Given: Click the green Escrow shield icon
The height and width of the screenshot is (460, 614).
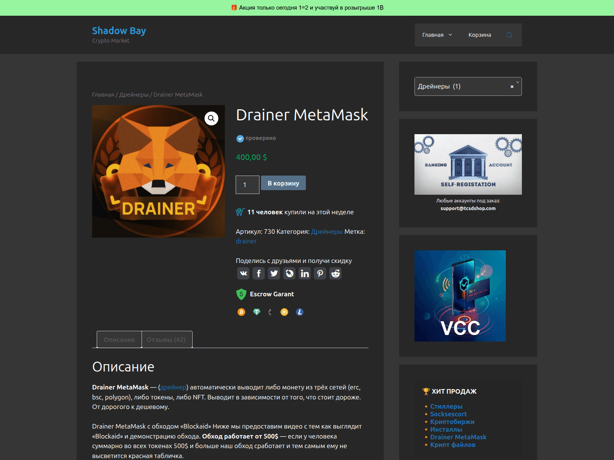Looking at the screenshot, I should tap(241, 294).
